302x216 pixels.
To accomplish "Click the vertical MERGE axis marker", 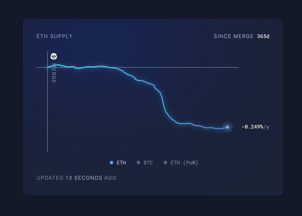I will 54,73.
